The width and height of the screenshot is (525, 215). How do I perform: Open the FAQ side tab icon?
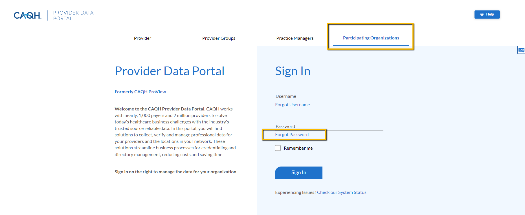(x=521, y=50)
